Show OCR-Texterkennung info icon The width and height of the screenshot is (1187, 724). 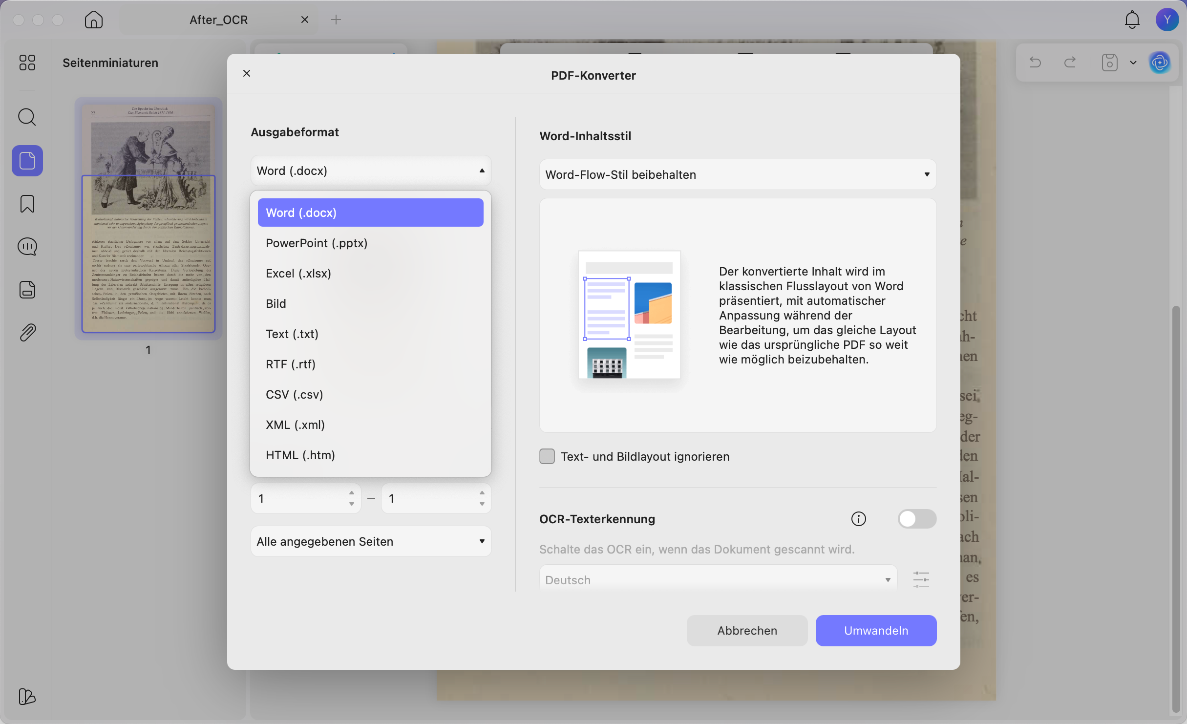(x=858, y=519)
